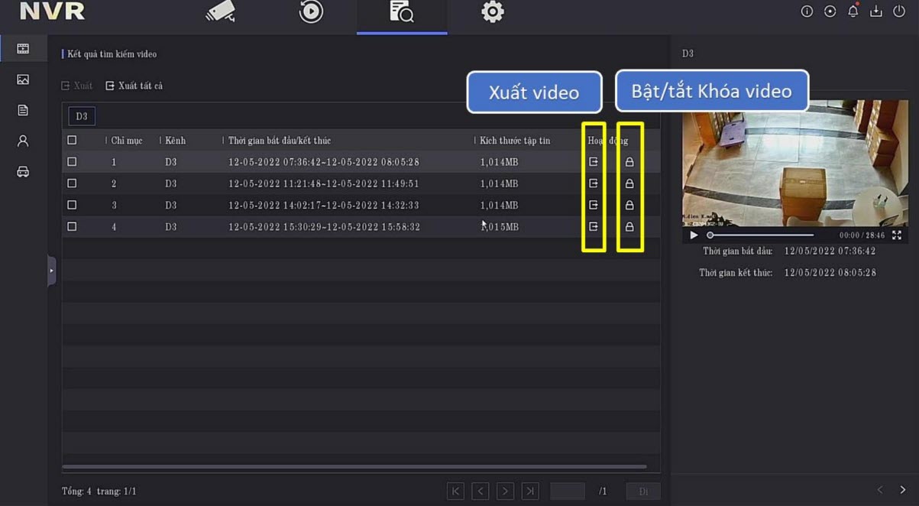The height and width of the screenshot is (506, 919).
Task: Click the Xuất tất cả button
Action: (134, 86)
